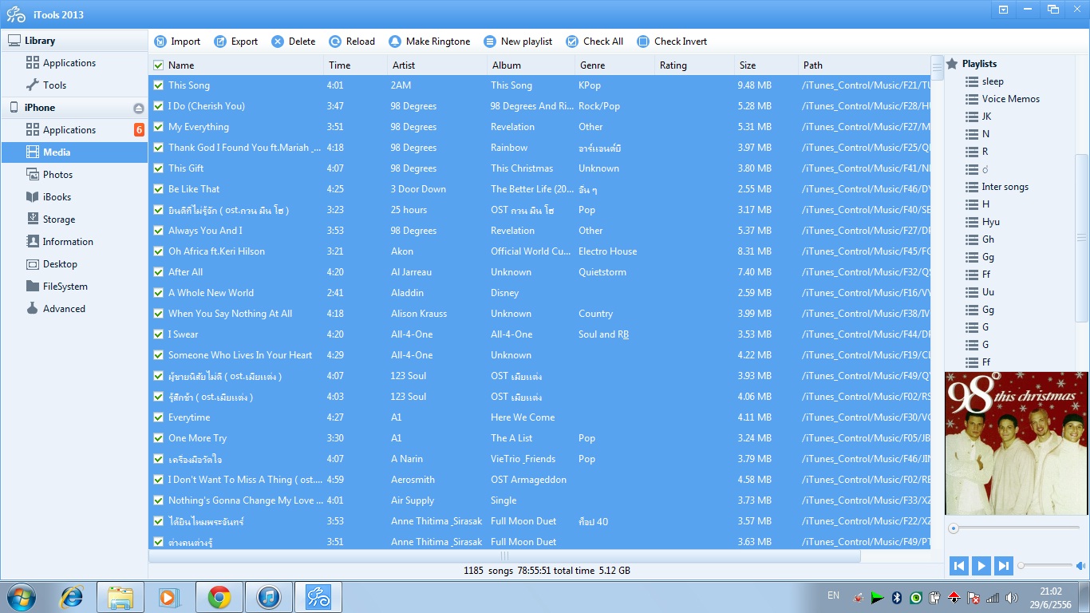1090x613 pixels.
Task: Uncheck I Do (Cherish You)
Action: pos(158,106)
